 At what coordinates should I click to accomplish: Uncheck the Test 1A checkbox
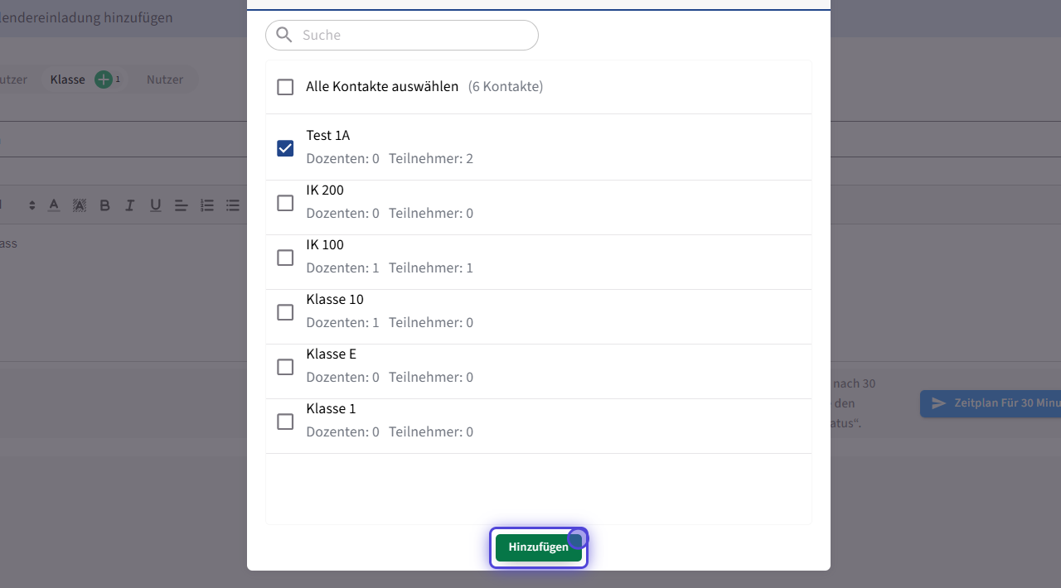[x=285, y=148]
